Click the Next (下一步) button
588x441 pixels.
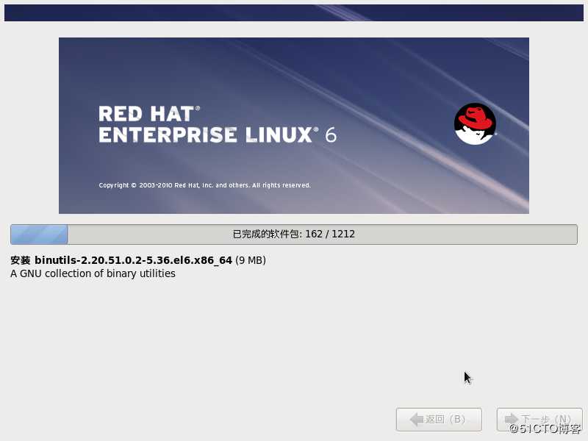[x=539, y=419]
